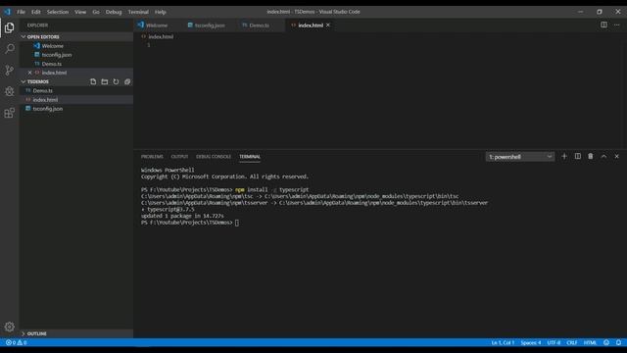Maximize the terminal panel size
The width and height of the screenshot is (627, 353).
pos(603,157)
